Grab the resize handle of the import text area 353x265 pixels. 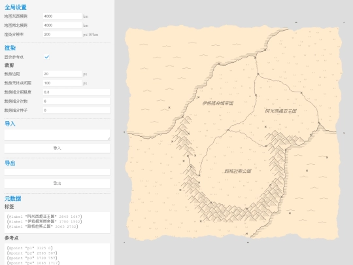point(109,139)
